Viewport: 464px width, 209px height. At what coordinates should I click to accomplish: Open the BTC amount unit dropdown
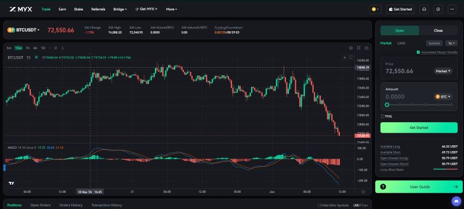pos(443,97)
